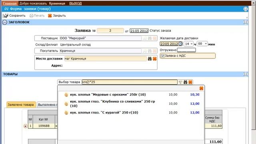Image resolution: width=256 pixels, height=144 pixels.
Task: Select хлопья Клубника со сливками 250 гр
Action: [112, 104]
